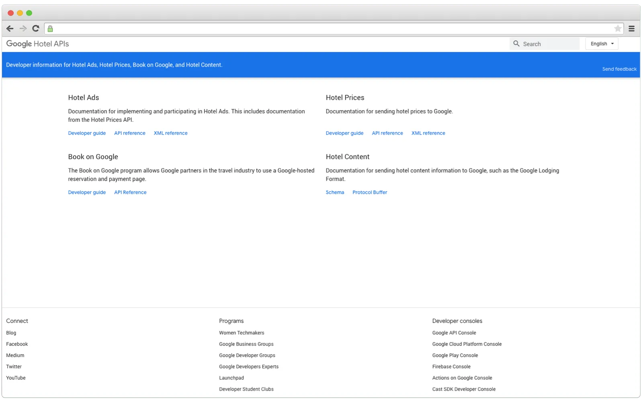Open the English language dropdown
The image size is (643, 402).
coord(602,44)
